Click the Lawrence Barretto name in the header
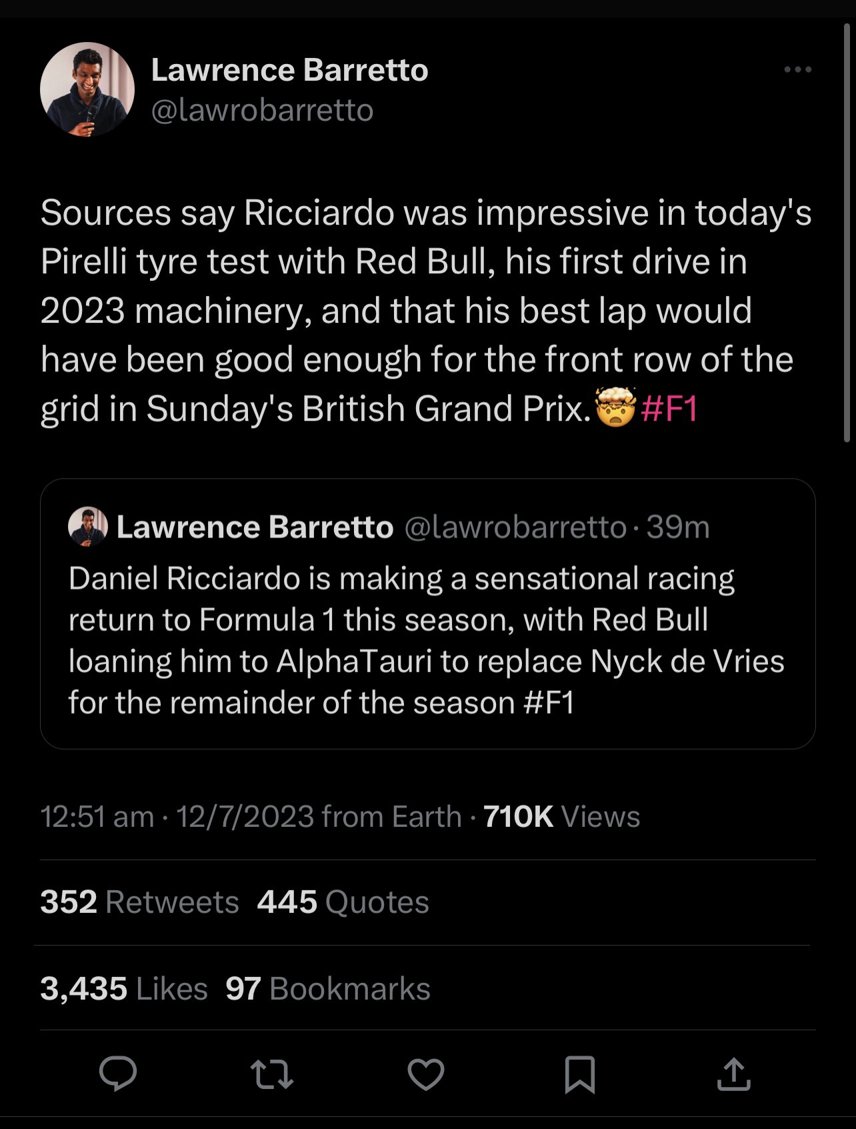Viewport: 856px width, 1129px height. tap(289, 70)
